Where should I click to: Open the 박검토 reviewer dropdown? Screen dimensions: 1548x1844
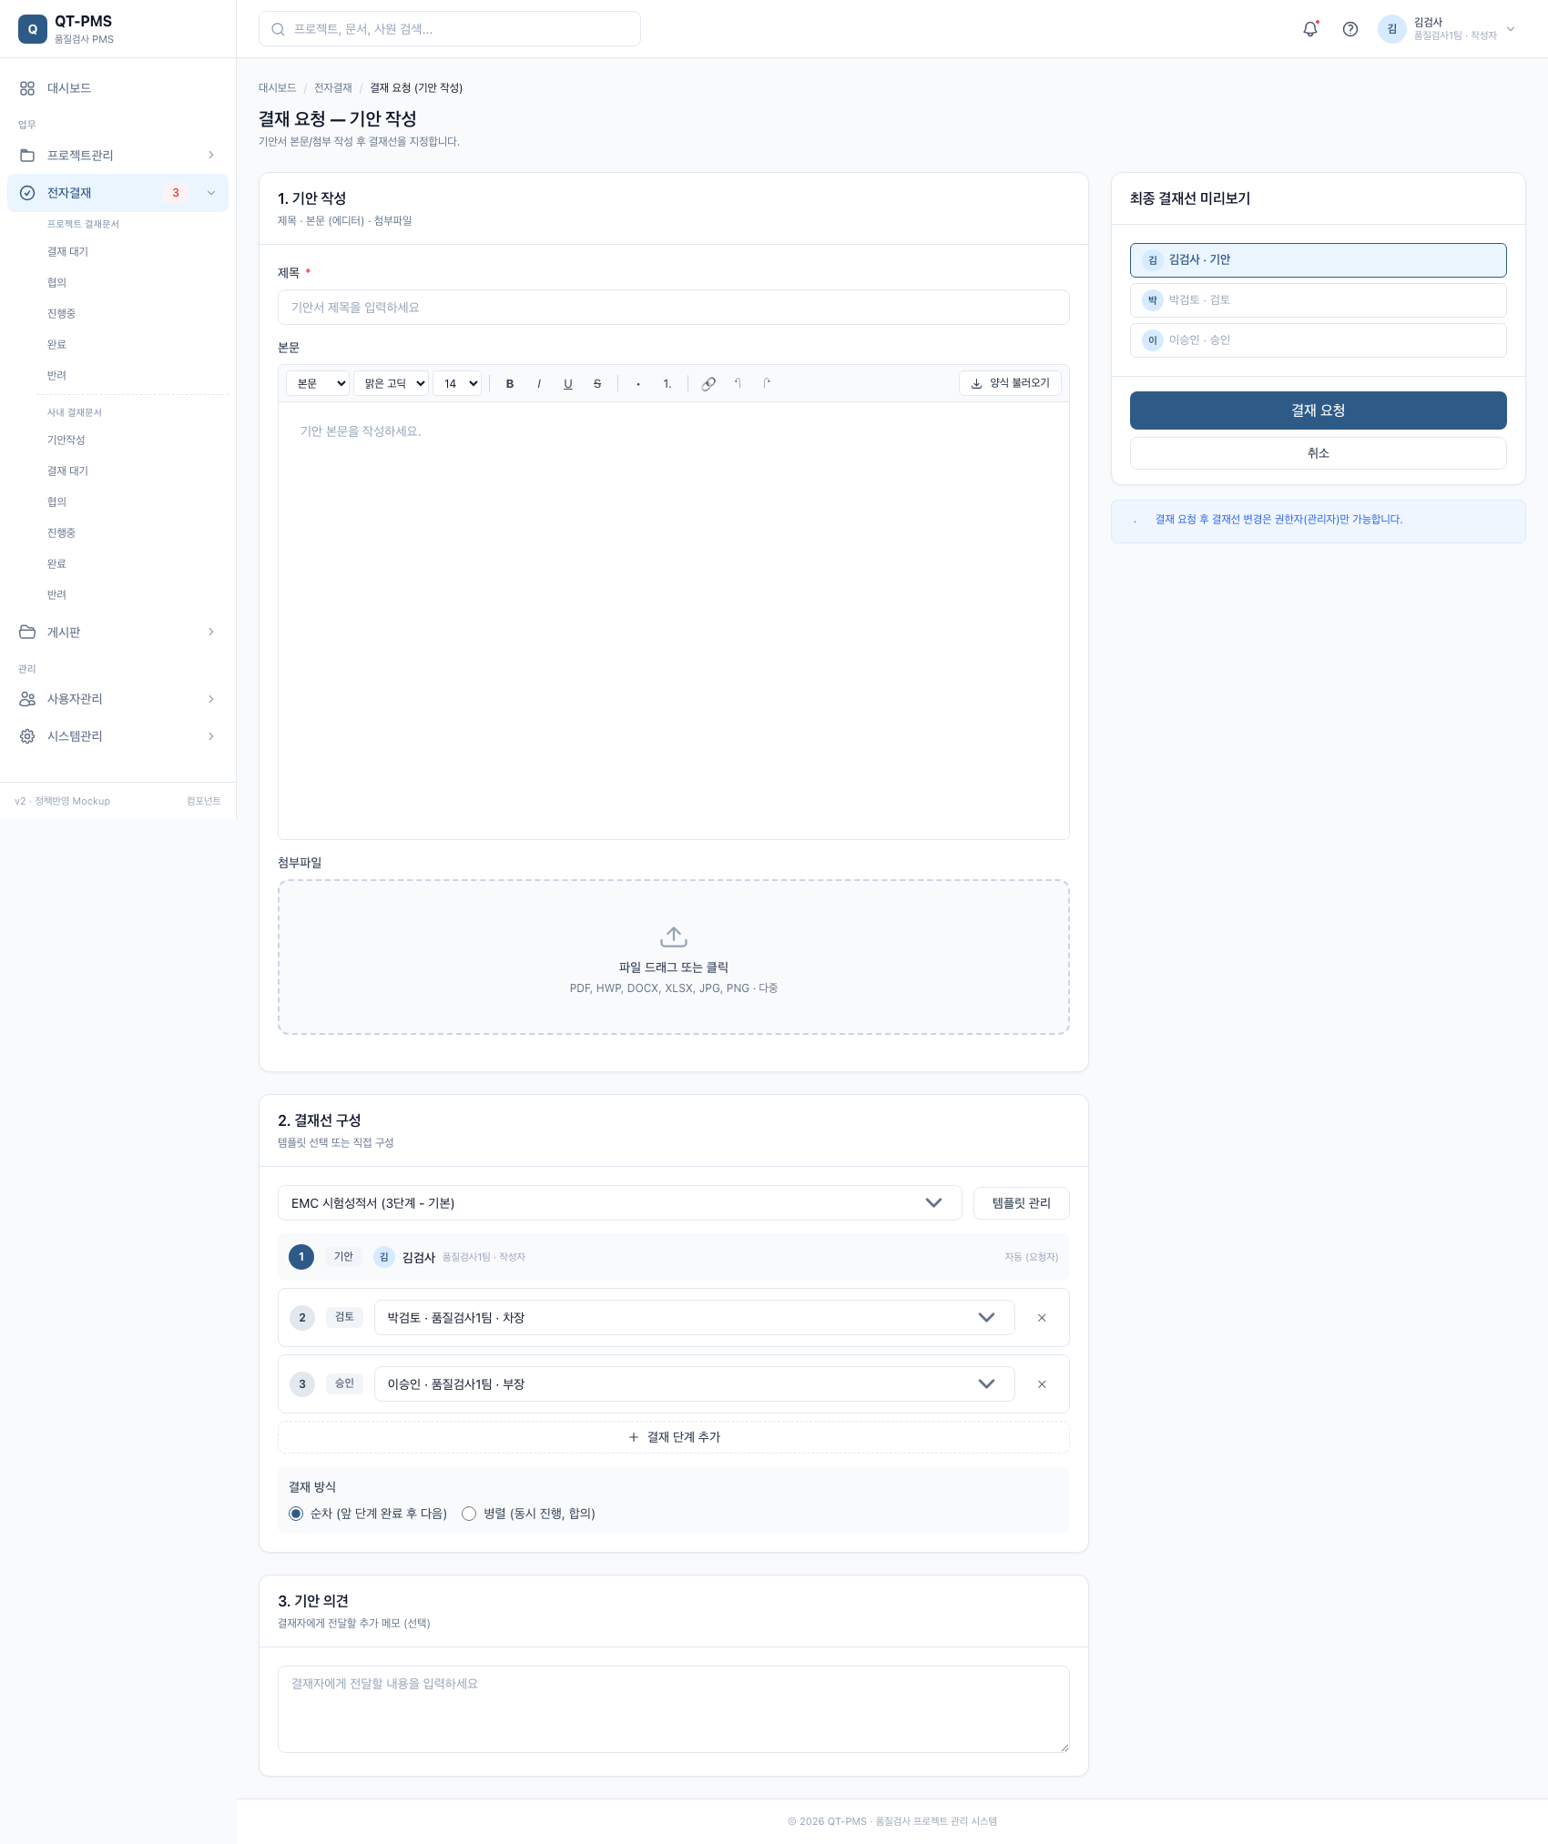point(694,1318)
